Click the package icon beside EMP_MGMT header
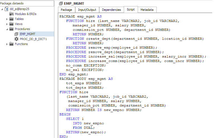The image size is (223, 138). (x=61, y=3)
